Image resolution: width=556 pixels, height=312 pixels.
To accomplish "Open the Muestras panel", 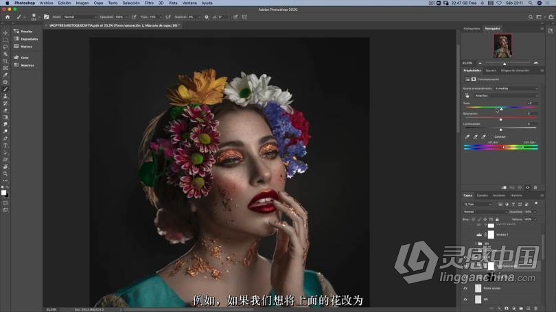I will (x=24, y=65).
